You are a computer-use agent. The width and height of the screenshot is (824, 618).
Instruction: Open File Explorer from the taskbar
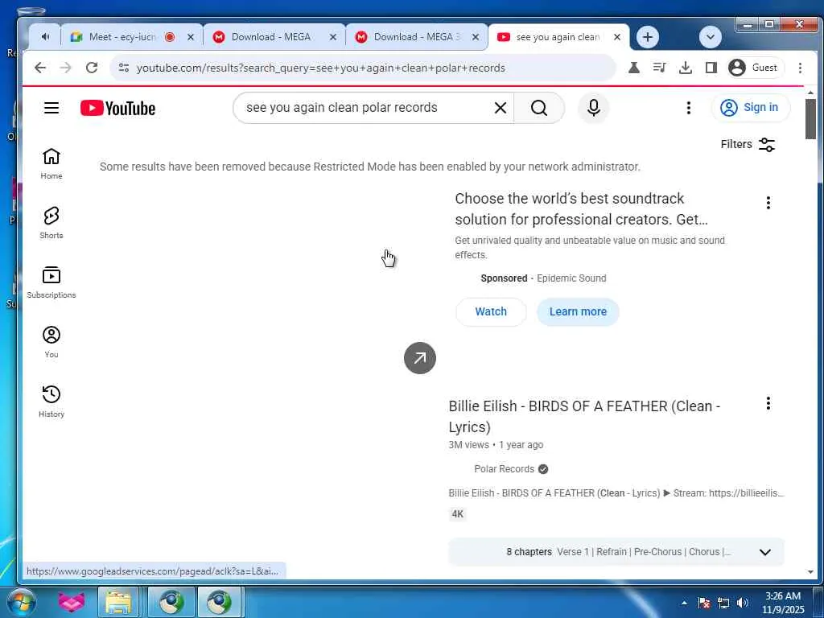(119, 602)
